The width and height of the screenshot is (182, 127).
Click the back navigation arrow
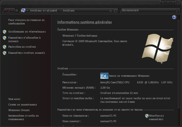pyautogui.click(x=6, y=11)
